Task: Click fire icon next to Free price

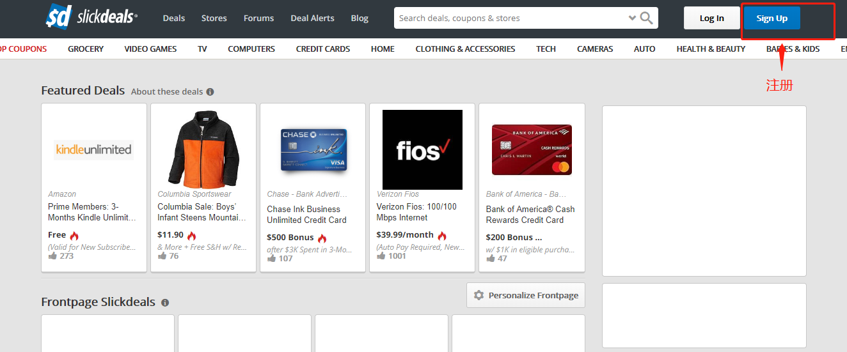Action: [x=74, y=236]
